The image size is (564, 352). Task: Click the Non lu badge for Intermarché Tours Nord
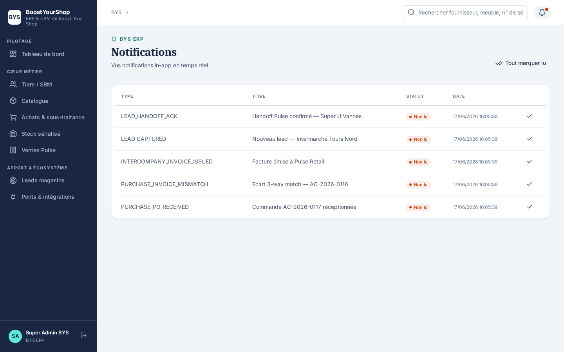coord(418,139)
